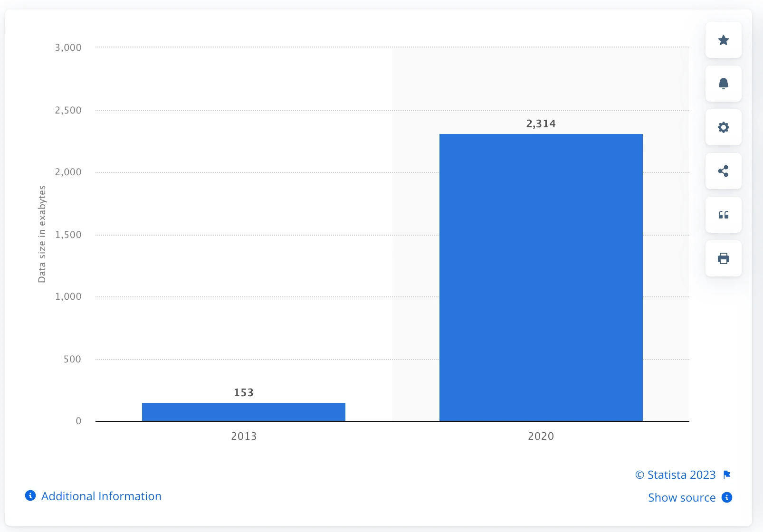The height and width of the screenshot is (532, 763).
Task: Click the bell notification icon
Action: (x=724, y=84)
